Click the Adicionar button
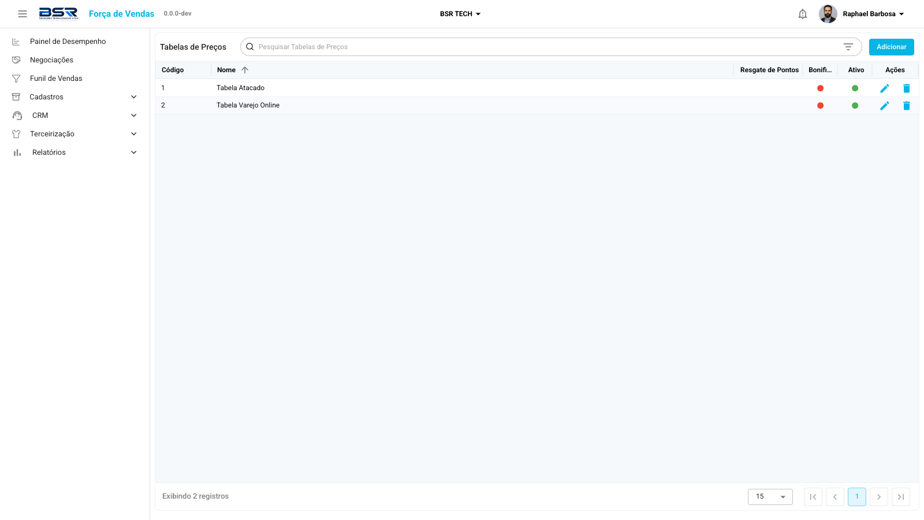 (x=892, y=47)
